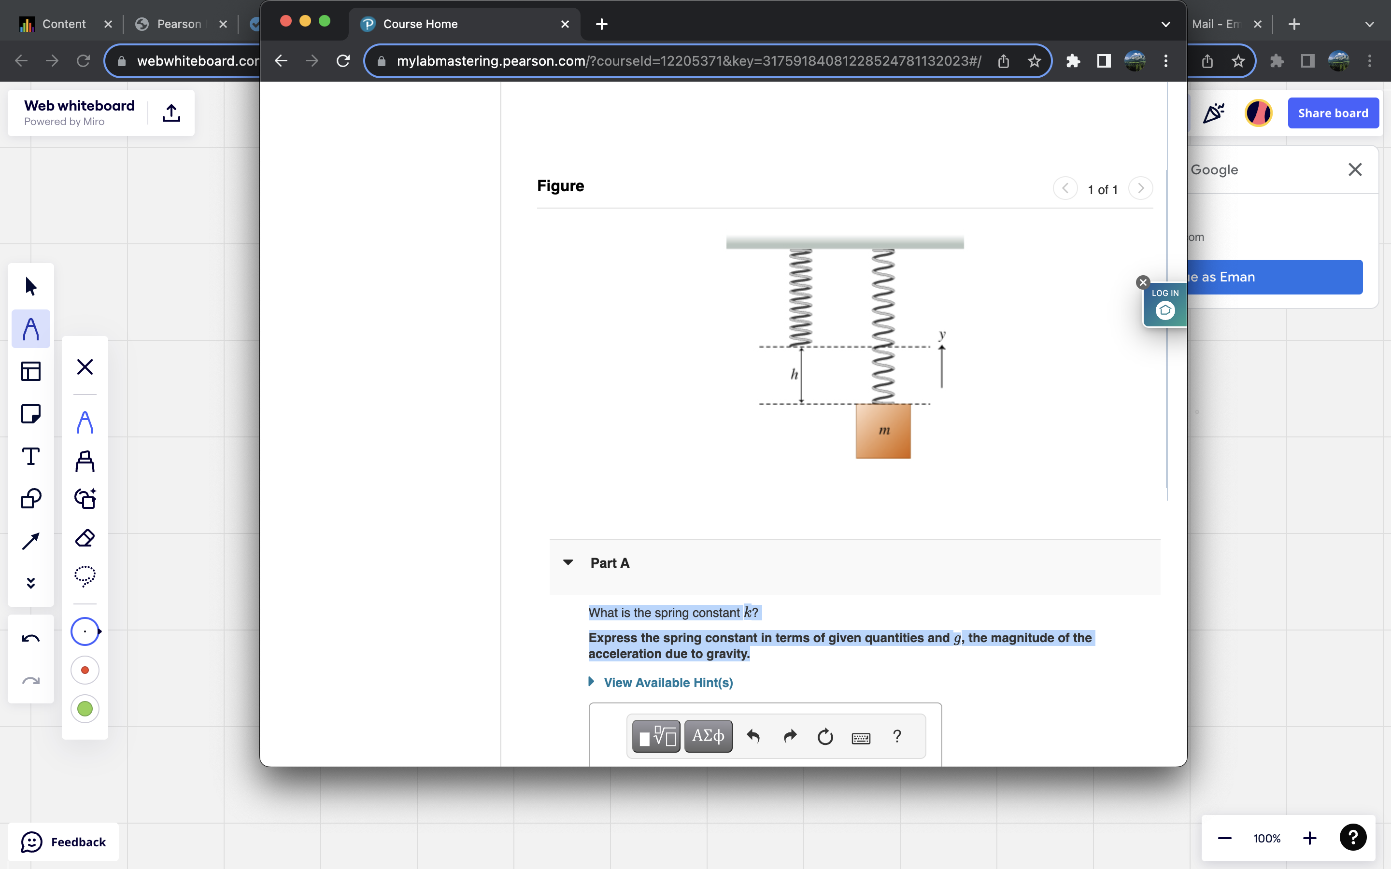Choose the Sticky note tool

[30, 413]
